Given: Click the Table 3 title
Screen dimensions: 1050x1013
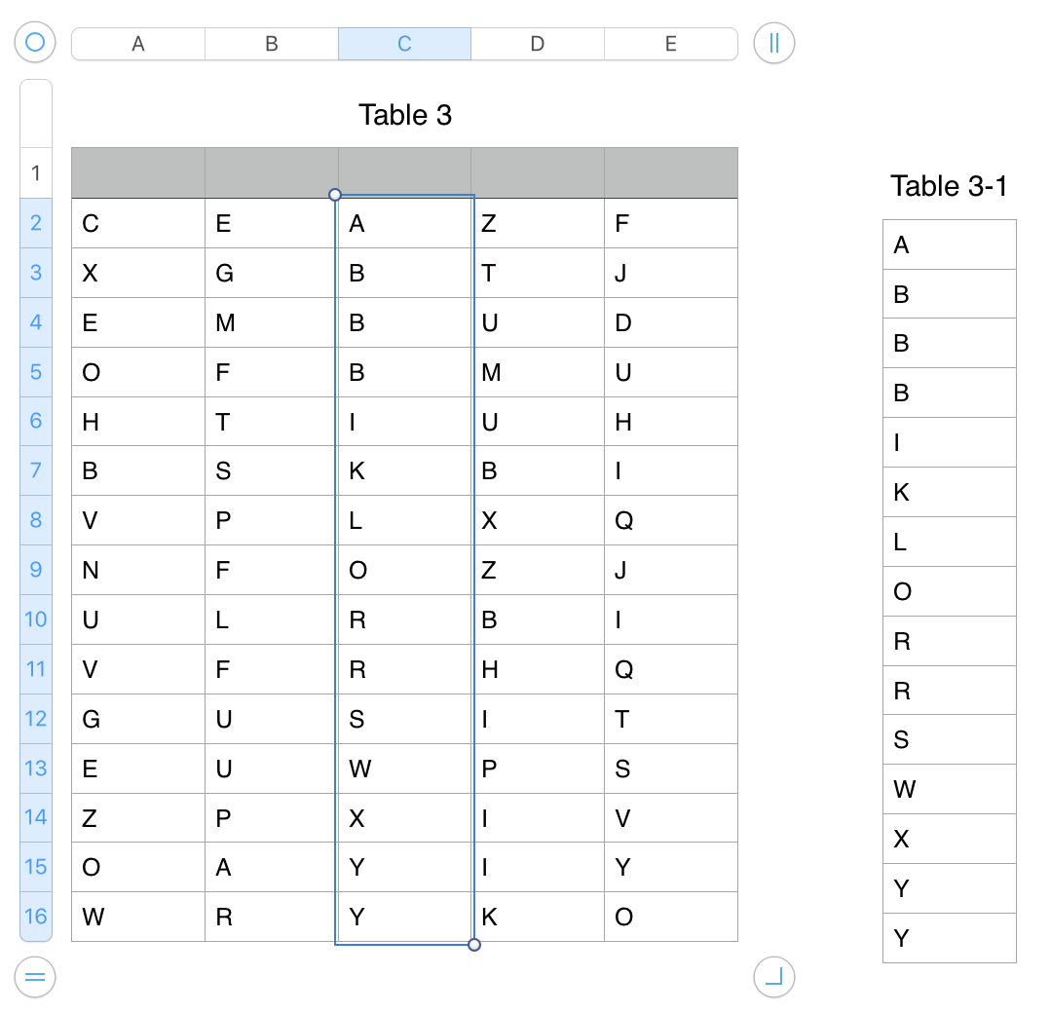Looking at the screenshot, I should [405, 115].
